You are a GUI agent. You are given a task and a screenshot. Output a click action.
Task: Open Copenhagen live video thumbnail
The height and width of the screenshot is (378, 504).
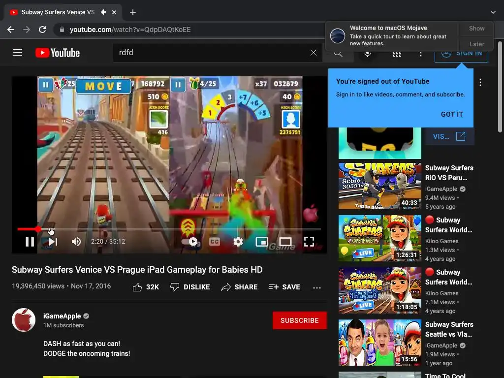[x=379, y=238]
